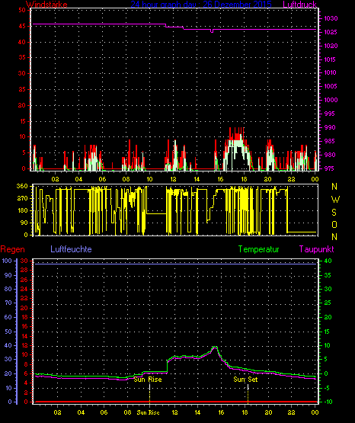Click the 'Temperatur' legend label
This screenshot has width=355, height=423.
[x=259, y=249]
